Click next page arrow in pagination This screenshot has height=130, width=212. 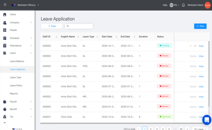point(187,129)
